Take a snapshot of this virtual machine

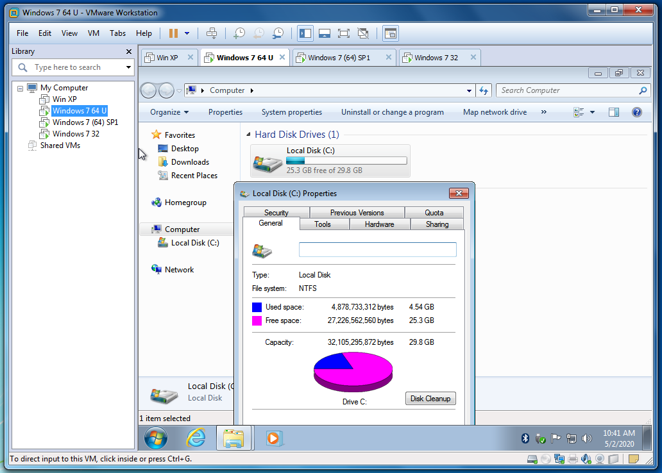pos(239,33)
